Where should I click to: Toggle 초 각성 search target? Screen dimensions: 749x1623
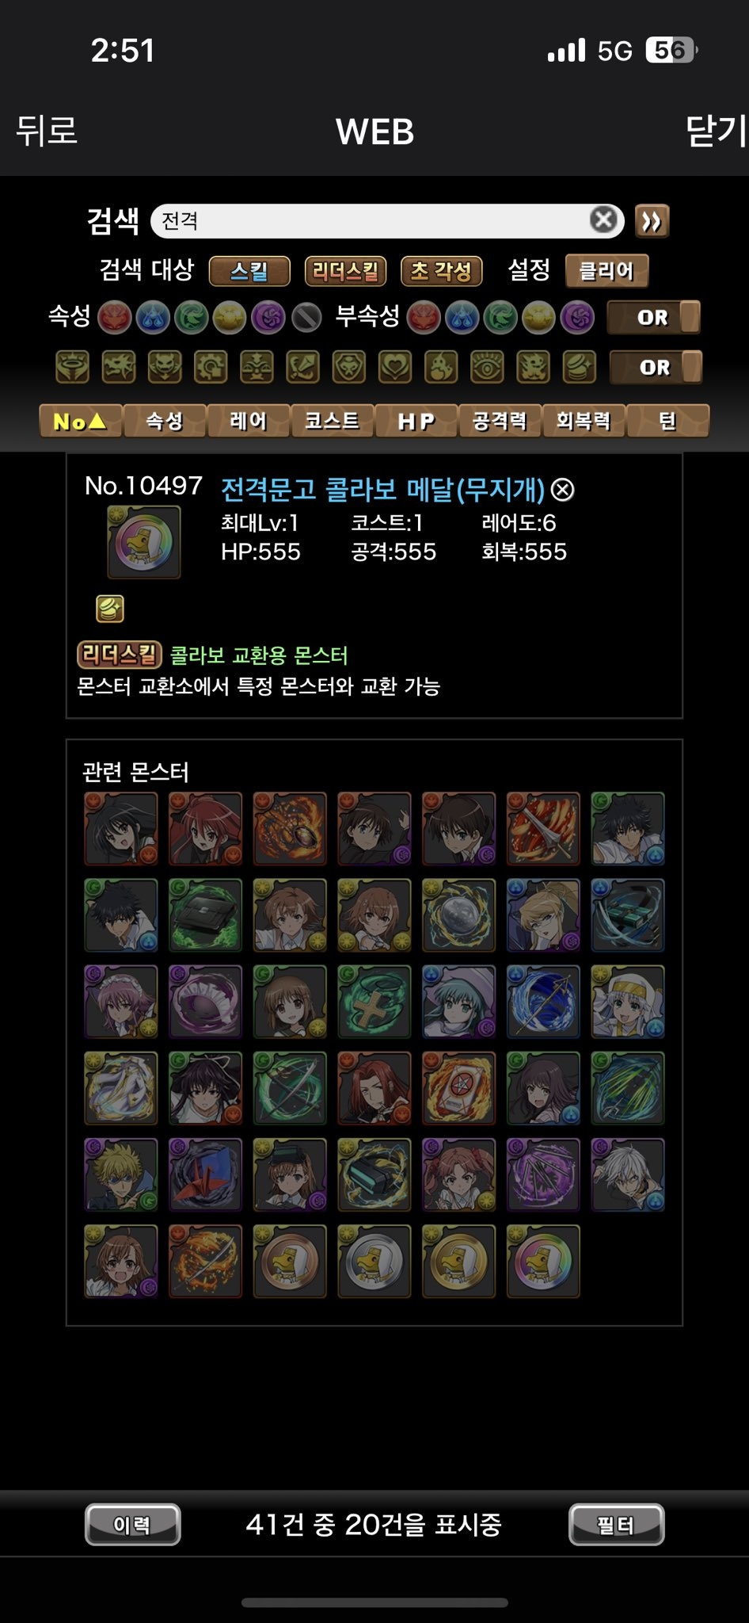pos(442,271)
